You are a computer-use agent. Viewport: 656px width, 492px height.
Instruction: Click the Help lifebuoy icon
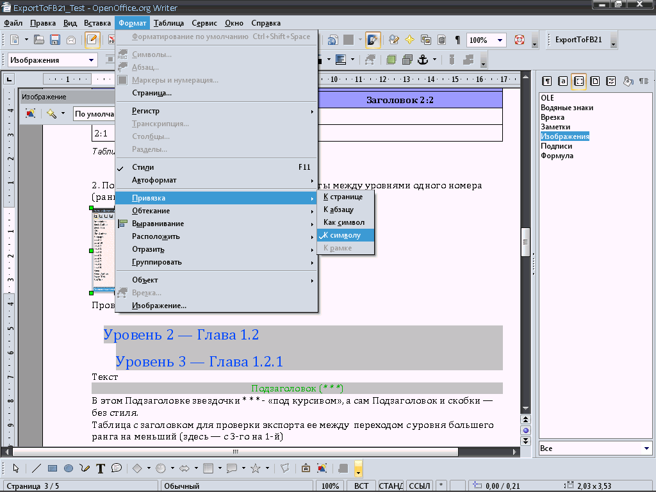(519, 40)
